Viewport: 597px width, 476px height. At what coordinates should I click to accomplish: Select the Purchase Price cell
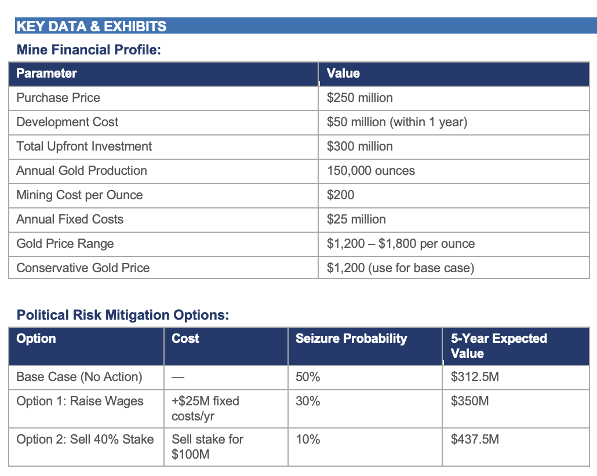(x=163, y=98)
